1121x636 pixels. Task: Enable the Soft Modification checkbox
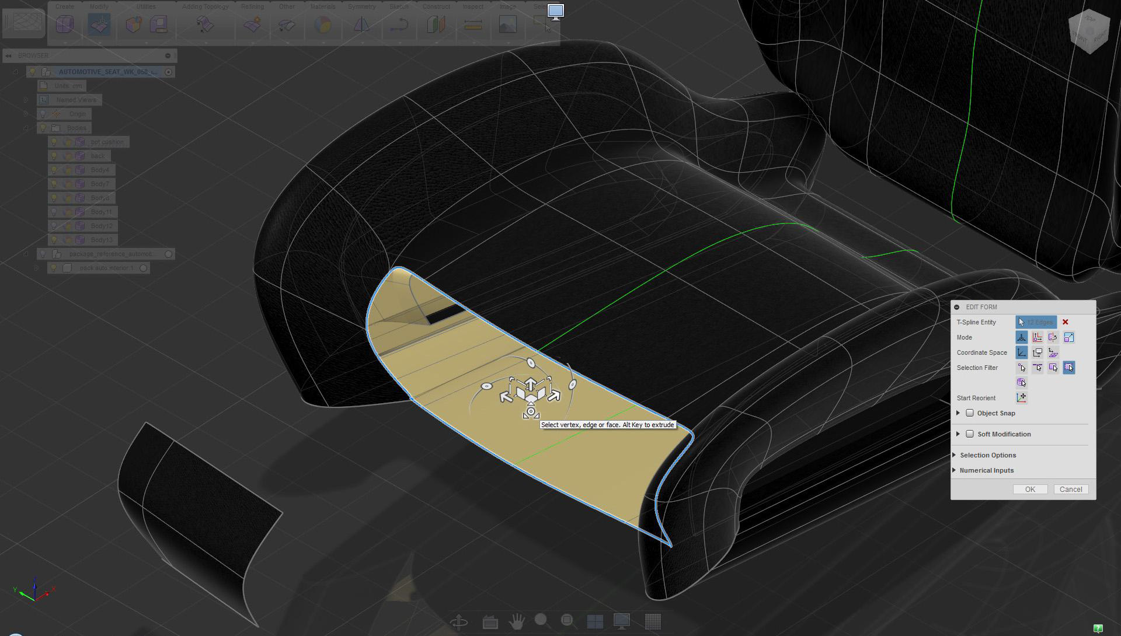click(970, 434)
